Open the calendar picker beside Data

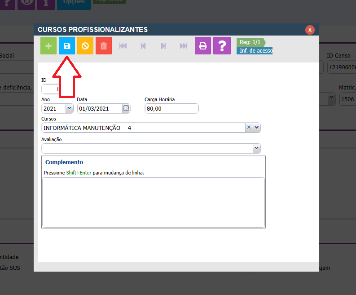point(126,108)
